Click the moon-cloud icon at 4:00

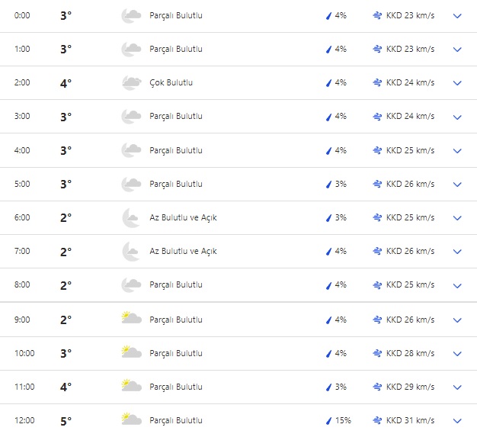point(131,150)
